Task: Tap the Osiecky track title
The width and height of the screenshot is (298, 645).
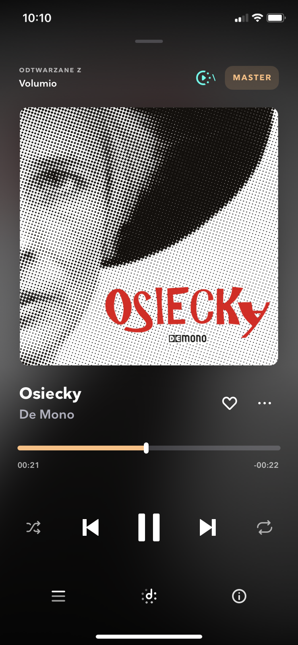Action: [50, 394]
